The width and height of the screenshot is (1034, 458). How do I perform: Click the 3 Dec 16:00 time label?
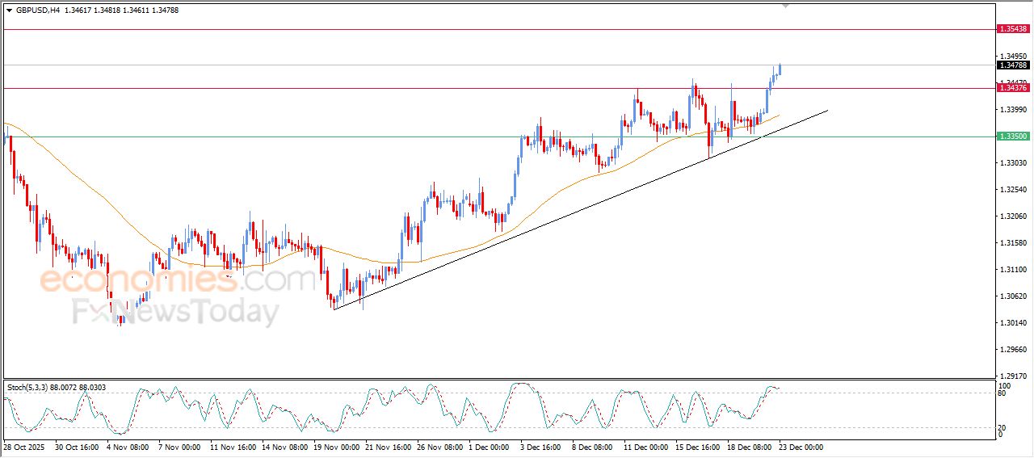541,447
